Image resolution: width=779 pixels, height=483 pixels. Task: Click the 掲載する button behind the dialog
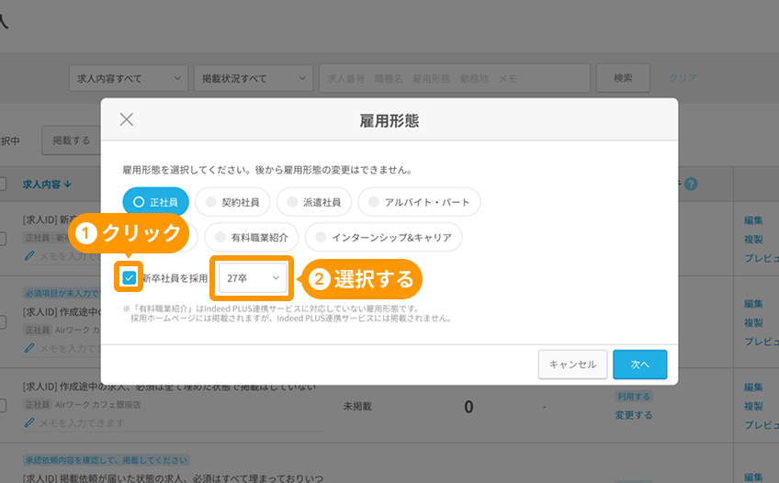click(72, 140)
